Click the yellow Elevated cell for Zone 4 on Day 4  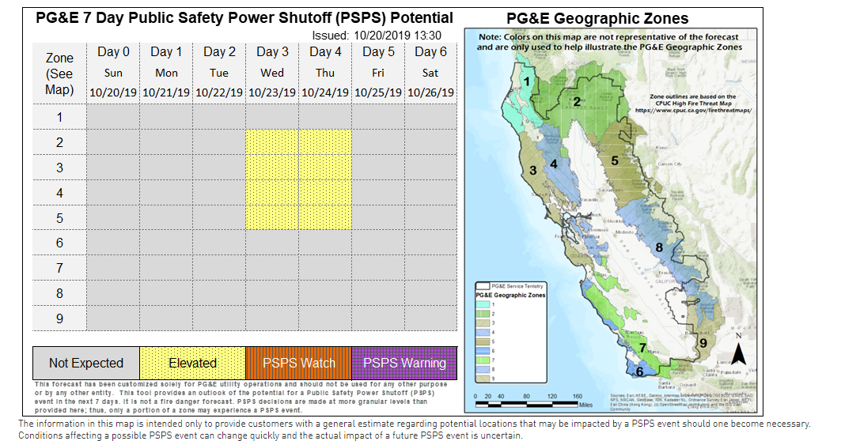pos(325,192)
